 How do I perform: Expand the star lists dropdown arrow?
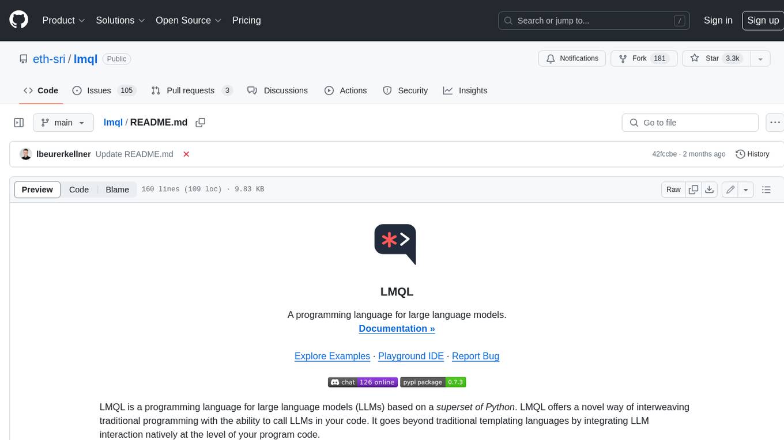pos(760,59)
